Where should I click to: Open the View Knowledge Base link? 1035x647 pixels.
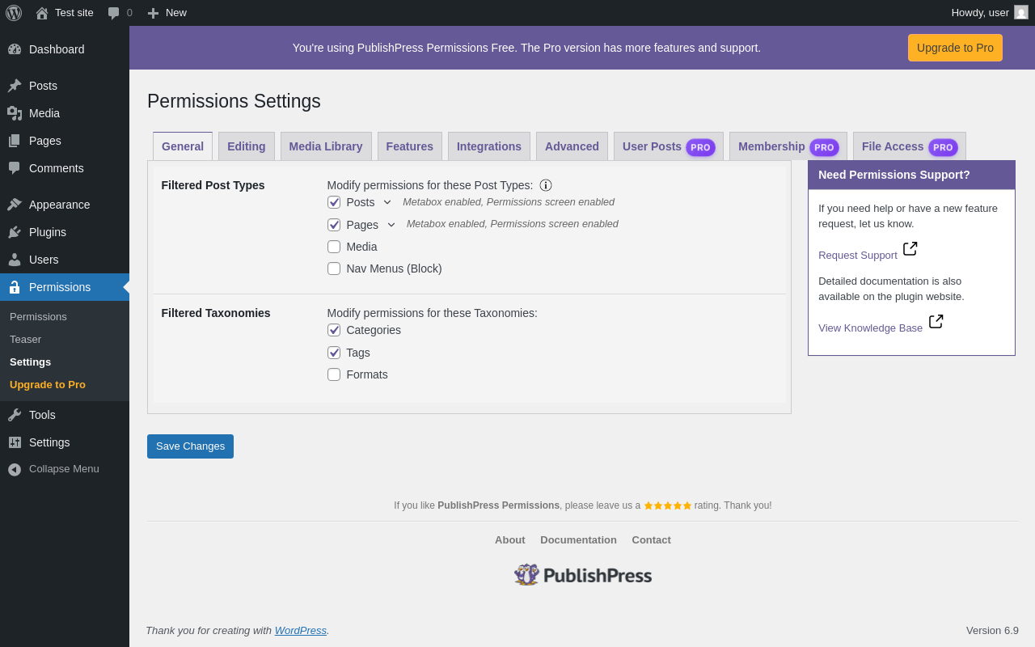point(870,328)
